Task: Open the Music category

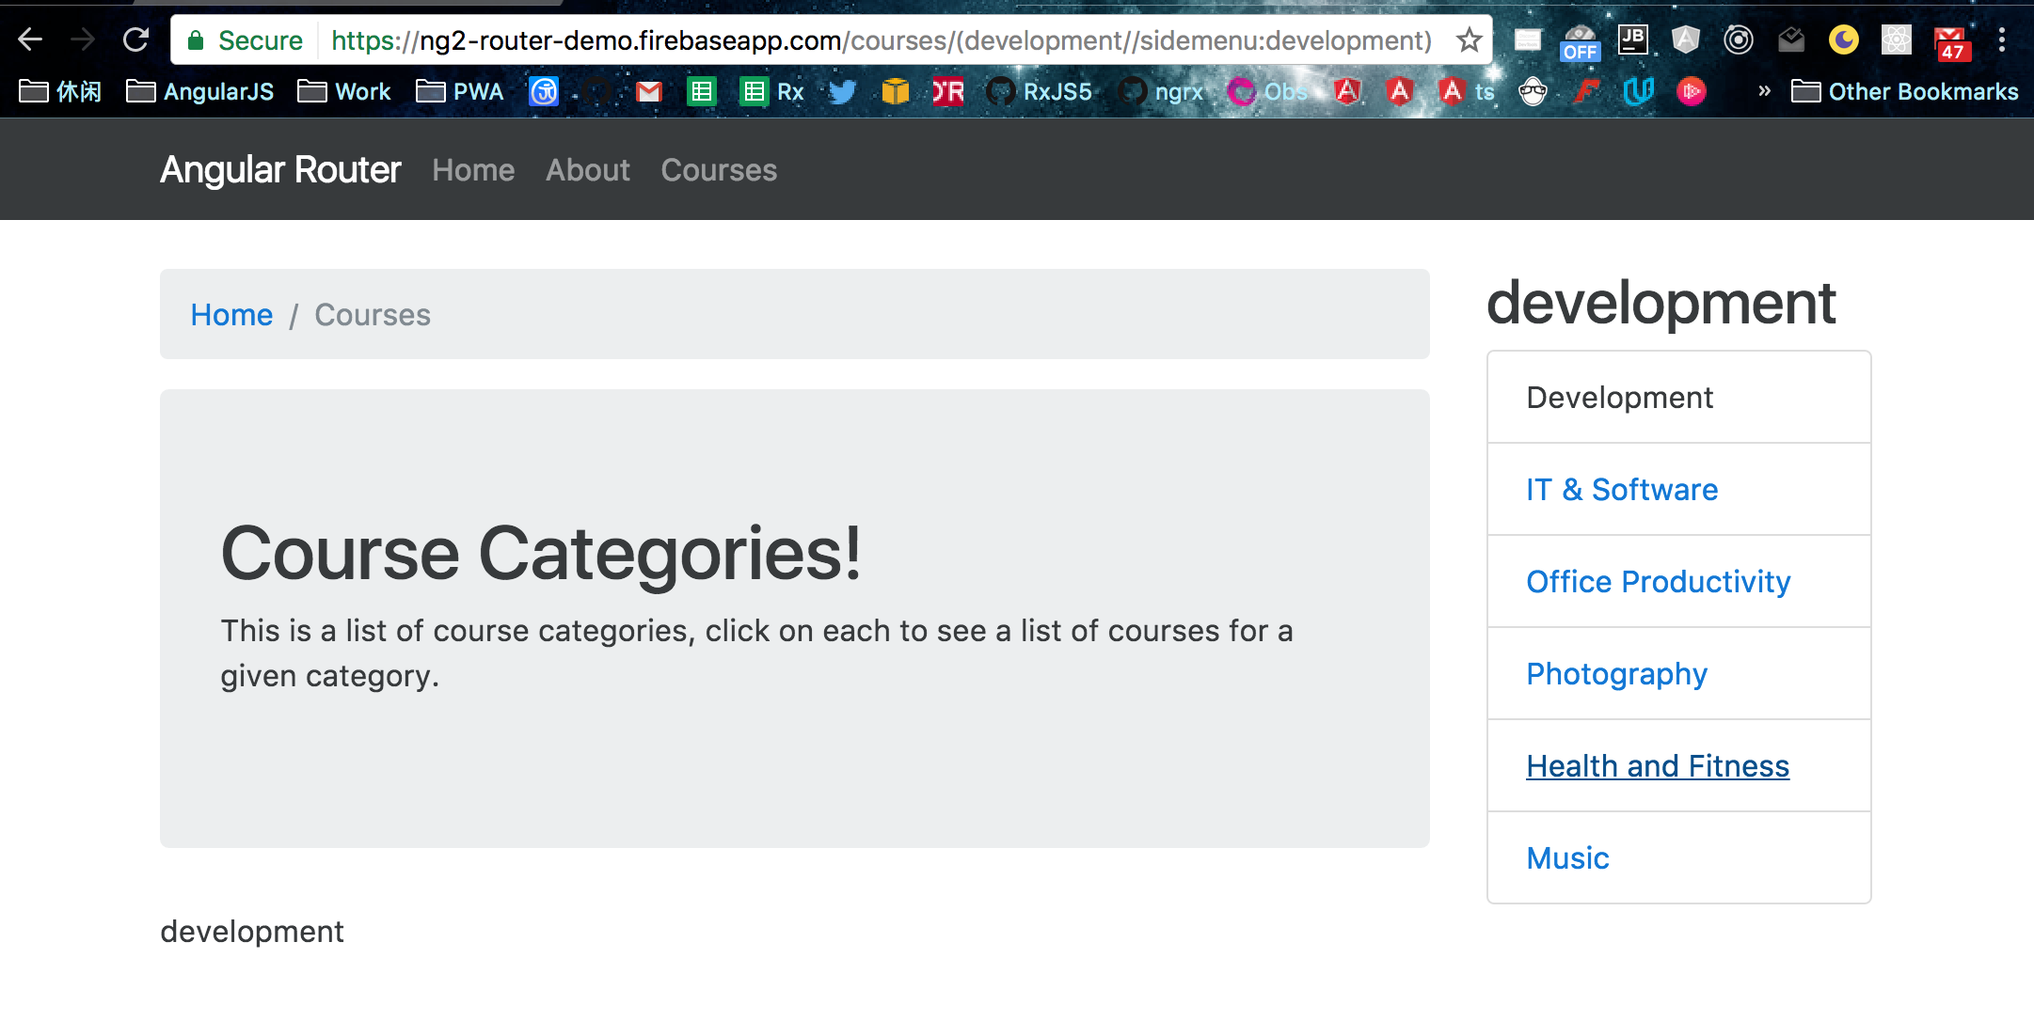Action: (x=1567, y=858)
